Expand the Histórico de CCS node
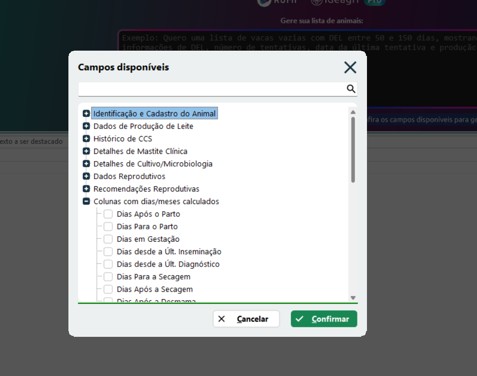 86,139
